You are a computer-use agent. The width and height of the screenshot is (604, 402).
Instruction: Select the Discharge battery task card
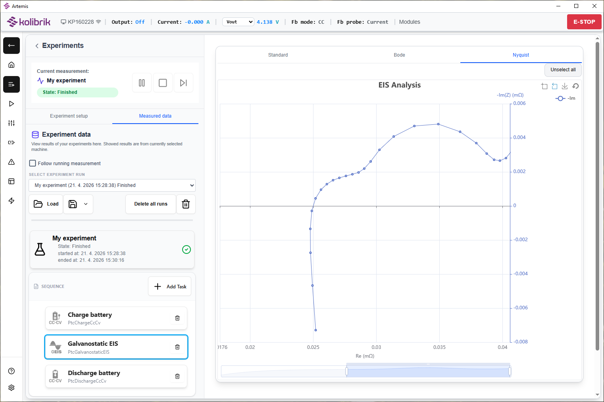tap(116, 376)
